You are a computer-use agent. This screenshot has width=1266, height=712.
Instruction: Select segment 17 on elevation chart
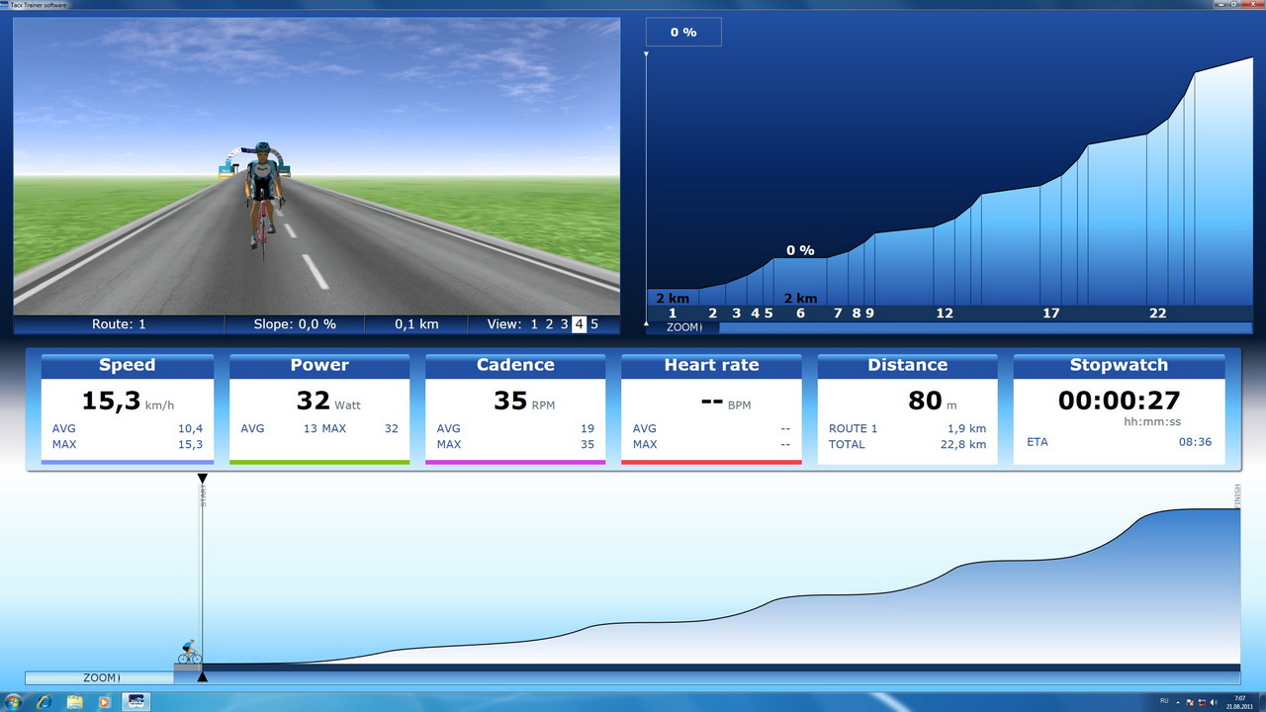point(1050,313)
